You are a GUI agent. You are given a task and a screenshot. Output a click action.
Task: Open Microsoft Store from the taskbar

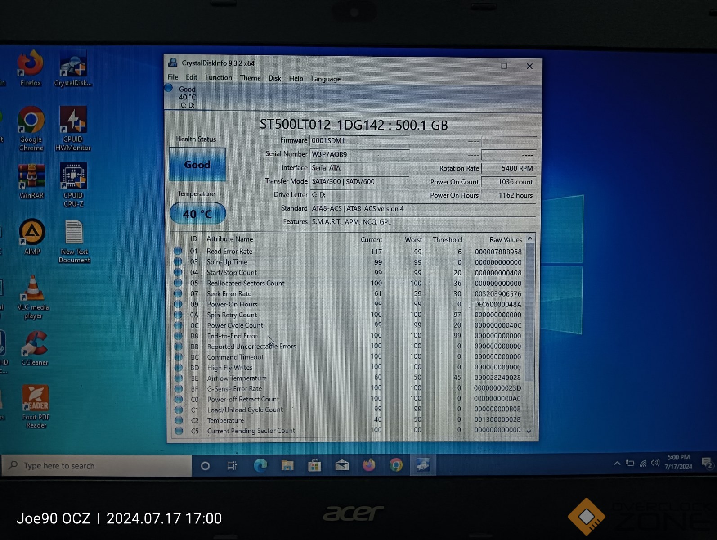point(314,465)
